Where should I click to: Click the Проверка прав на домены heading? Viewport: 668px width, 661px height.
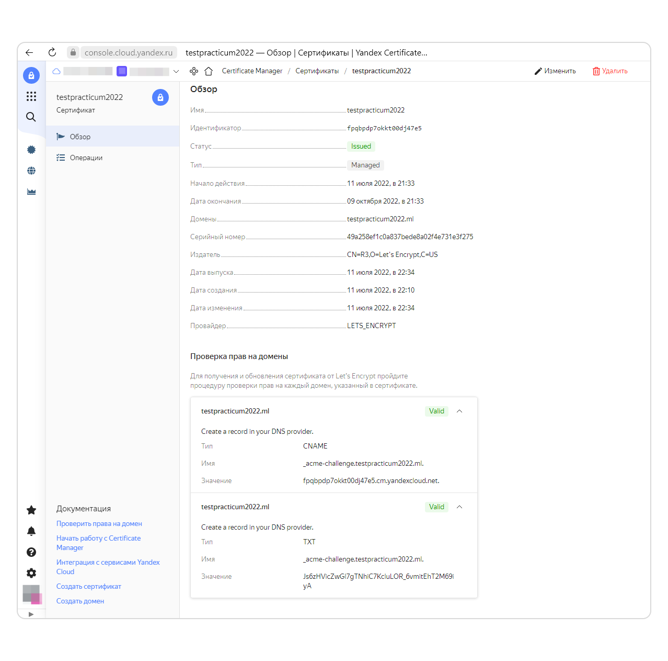pos(239,356)
